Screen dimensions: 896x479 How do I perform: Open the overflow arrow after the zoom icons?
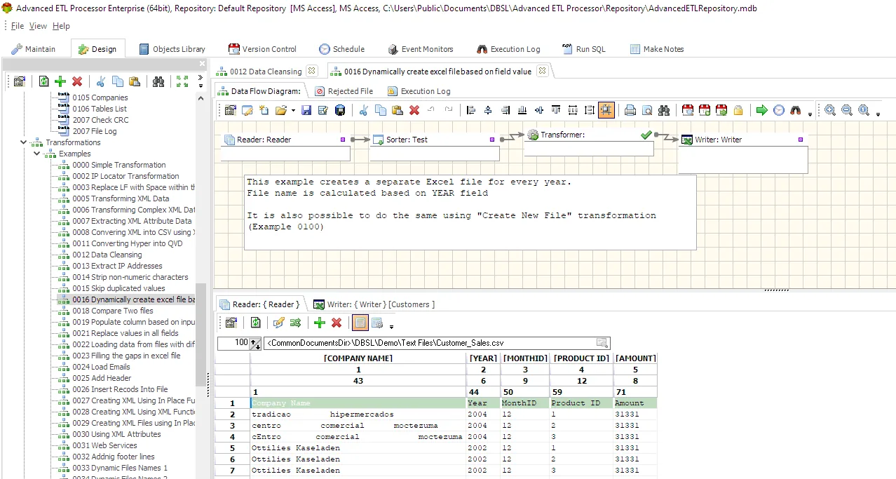878,114
